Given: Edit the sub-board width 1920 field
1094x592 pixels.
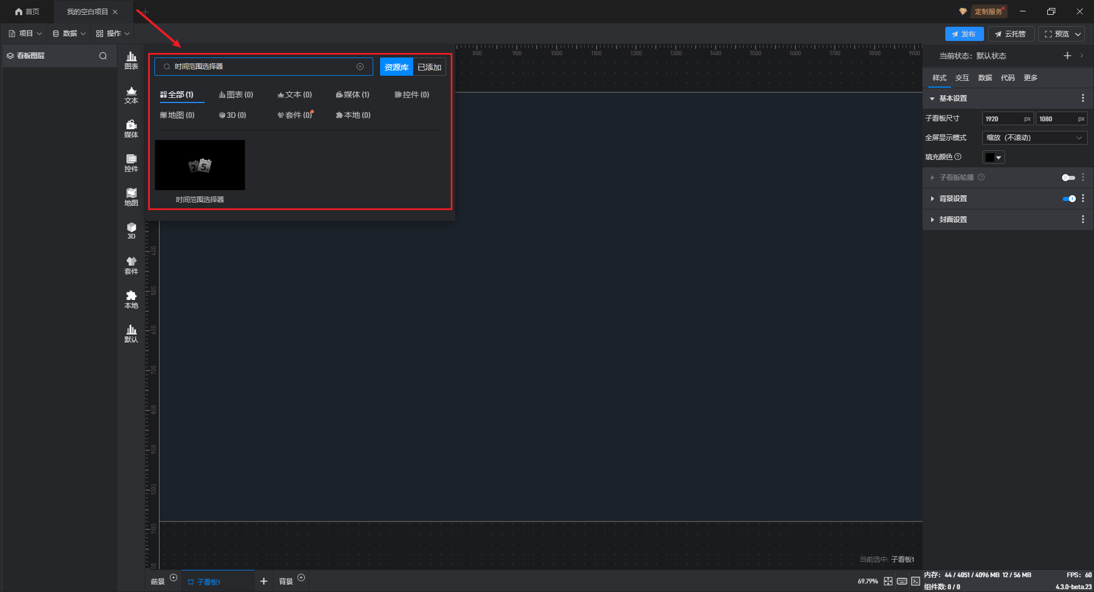Looking at the screenshot, I should pyautogui.click(x=1007, y=119).
